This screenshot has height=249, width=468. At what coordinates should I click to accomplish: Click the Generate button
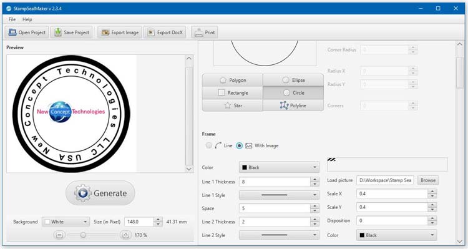[100, 193]
